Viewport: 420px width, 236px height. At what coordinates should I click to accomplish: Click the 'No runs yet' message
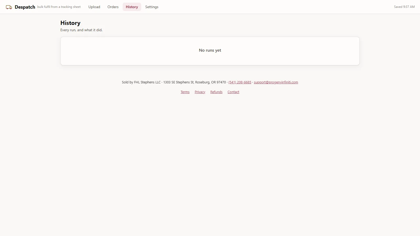coord(210,50)
